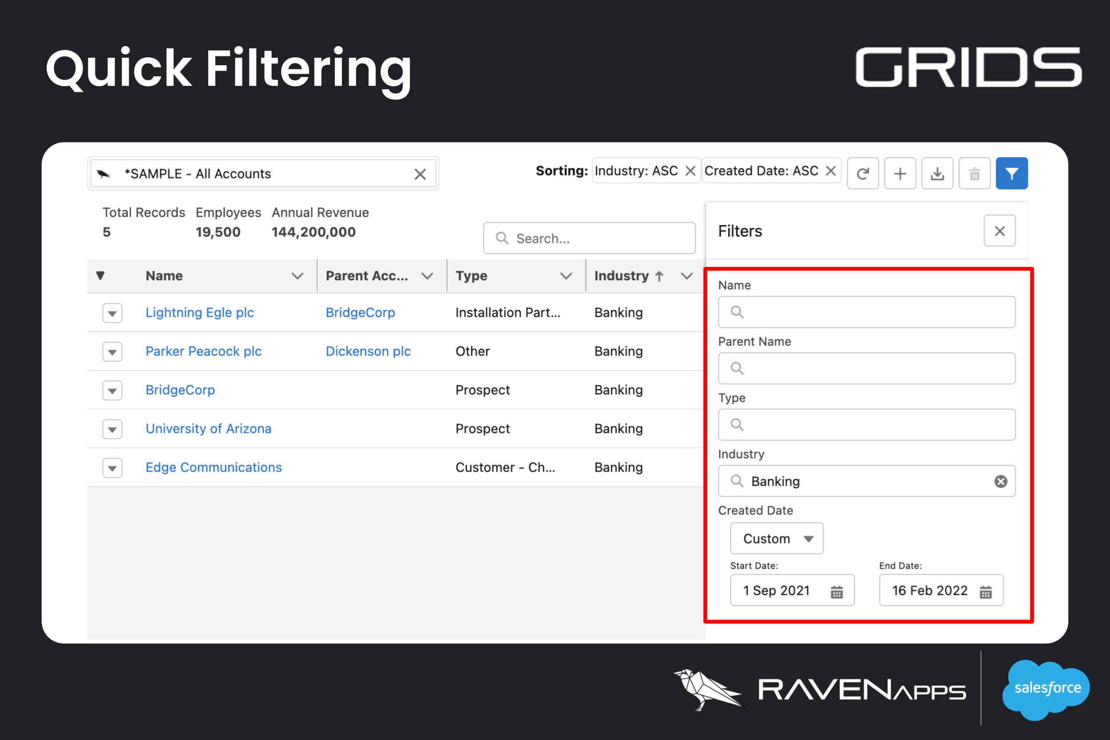1110x740 pixels.
Task: Expand the Name column header menu
Action: (297, 276)
